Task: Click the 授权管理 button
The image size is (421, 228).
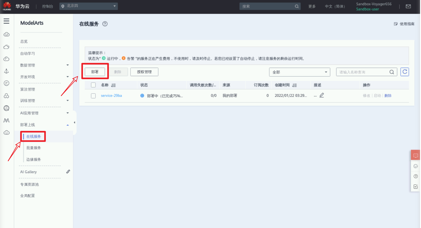Action: coord(144,72)
